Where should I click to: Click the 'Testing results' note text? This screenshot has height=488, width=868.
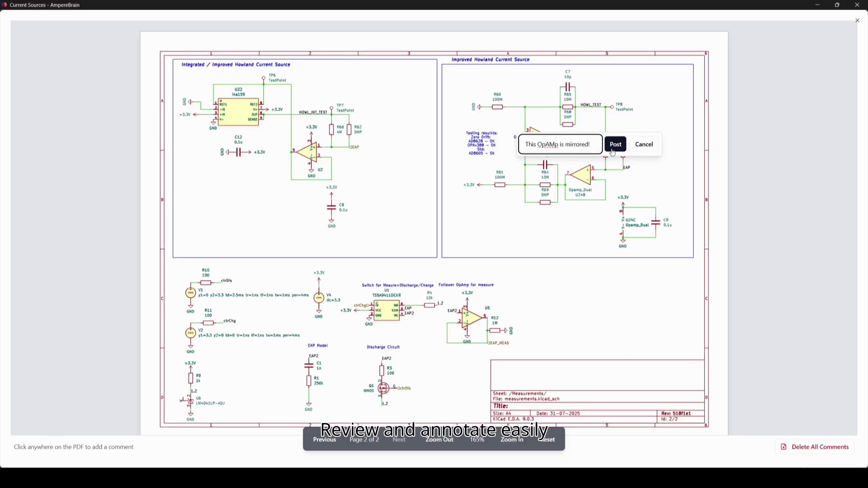[481, 143]
